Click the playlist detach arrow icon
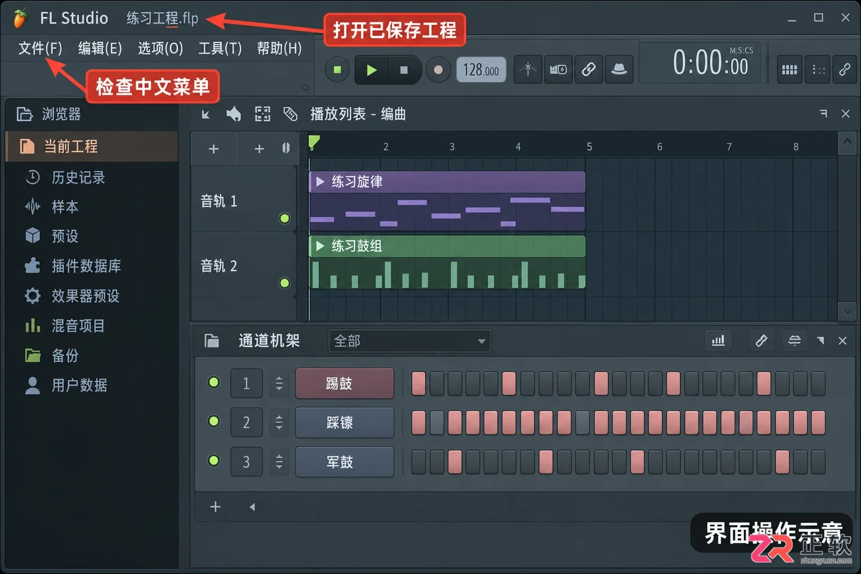 click(823, 113)
